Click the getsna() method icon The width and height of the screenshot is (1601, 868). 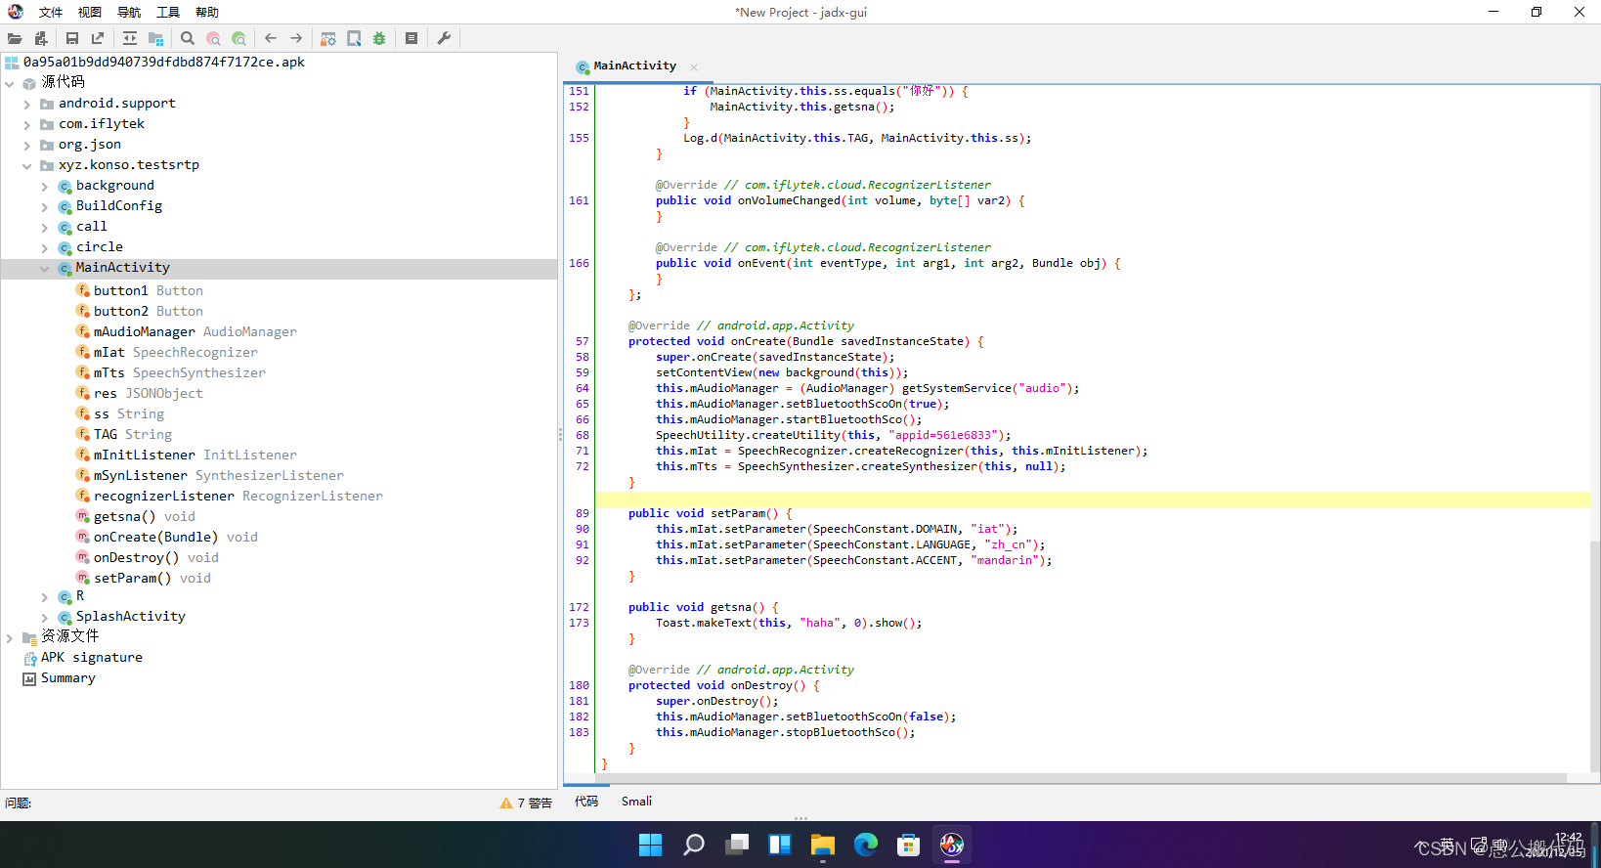coord(83,516)
